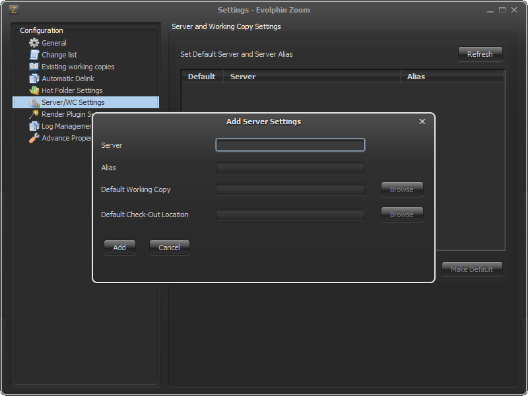This screenshot has height=396, width=528.
Task: Click the Evolphin Zoom logo in title bar
Action: click(13, 10)
